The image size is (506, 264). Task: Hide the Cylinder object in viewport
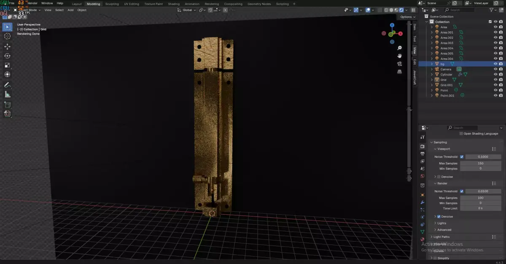tap(495, 74)
